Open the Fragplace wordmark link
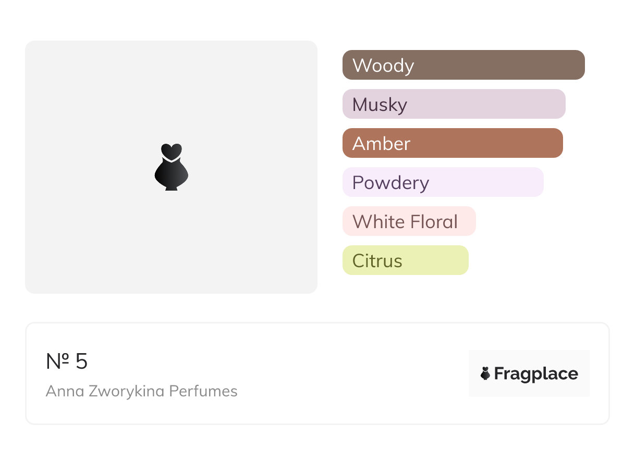This screenshot has height=450, width=635. (536, 373)
